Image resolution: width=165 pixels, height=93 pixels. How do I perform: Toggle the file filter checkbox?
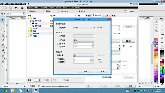coord(29,11)
